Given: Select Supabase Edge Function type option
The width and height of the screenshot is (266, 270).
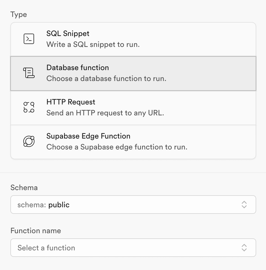Looking at the screenshot, I should pyautogui.click(x=133, y=142).
